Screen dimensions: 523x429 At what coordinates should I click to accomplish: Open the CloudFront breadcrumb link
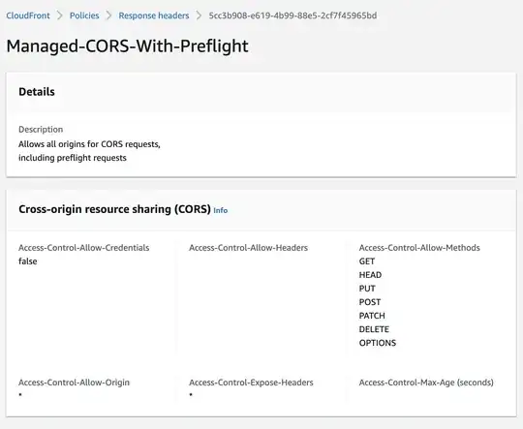28,15
